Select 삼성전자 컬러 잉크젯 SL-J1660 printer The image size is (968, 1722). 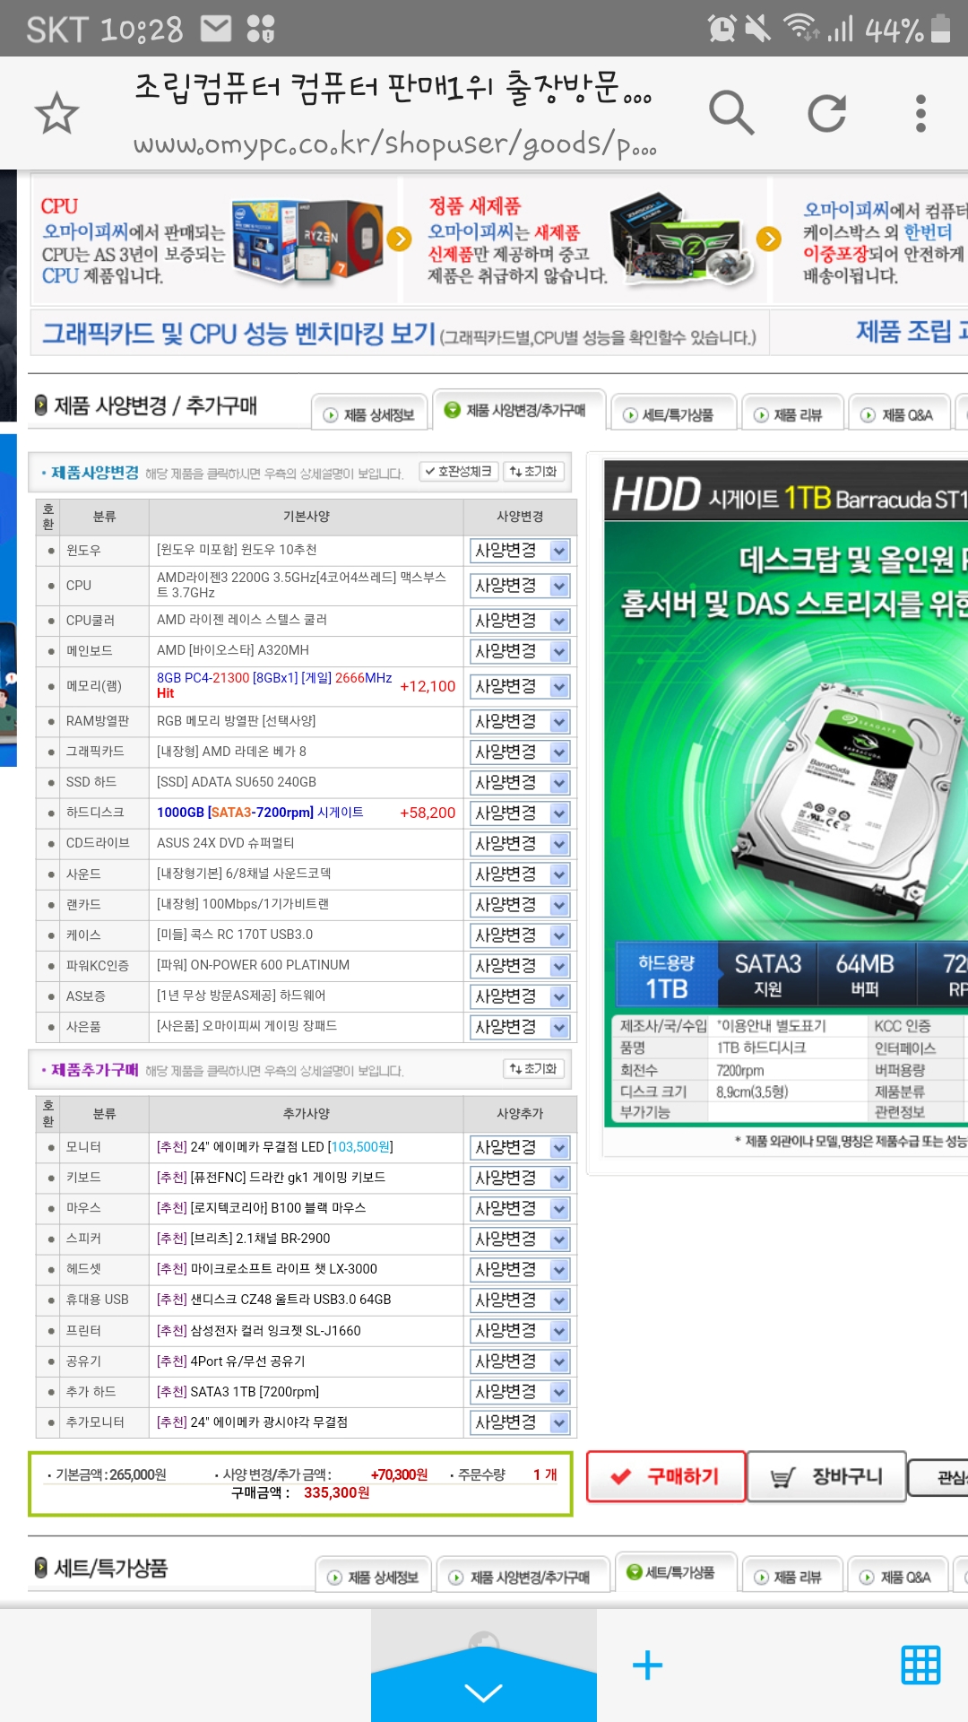[x=258, y=1331]
